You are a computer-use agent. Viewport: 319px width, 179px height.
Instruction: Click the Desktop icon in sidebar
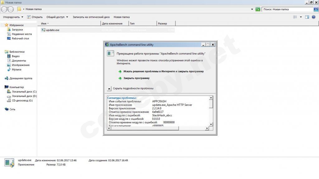9,38
